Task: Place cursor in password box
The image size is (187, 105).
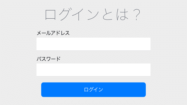Action: 93,70
